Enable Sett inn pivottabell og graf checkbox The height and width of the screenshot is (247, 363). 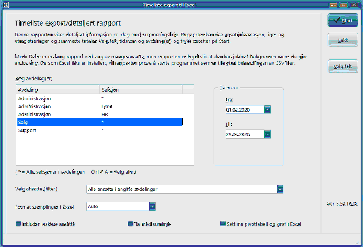pos(223,224)
